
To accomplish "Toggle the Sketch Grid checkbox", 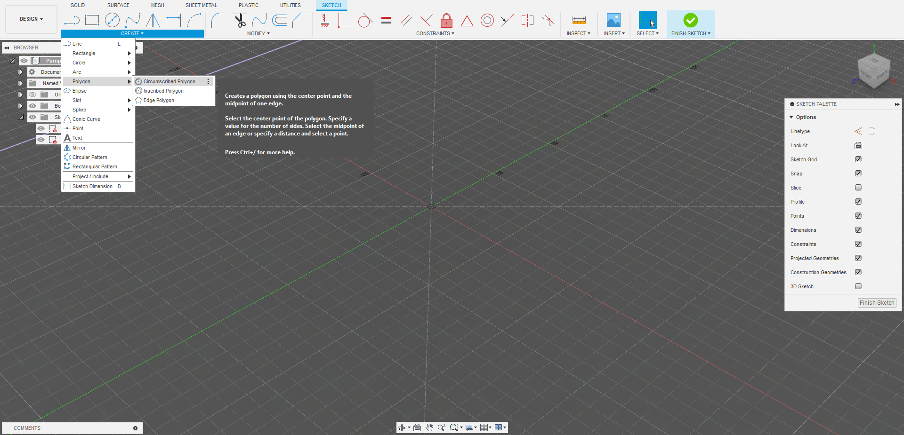I will (858, 159).
